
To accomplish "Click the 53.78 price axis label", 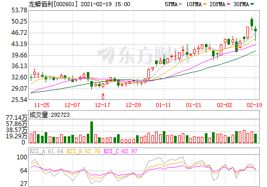I will 20,10.
